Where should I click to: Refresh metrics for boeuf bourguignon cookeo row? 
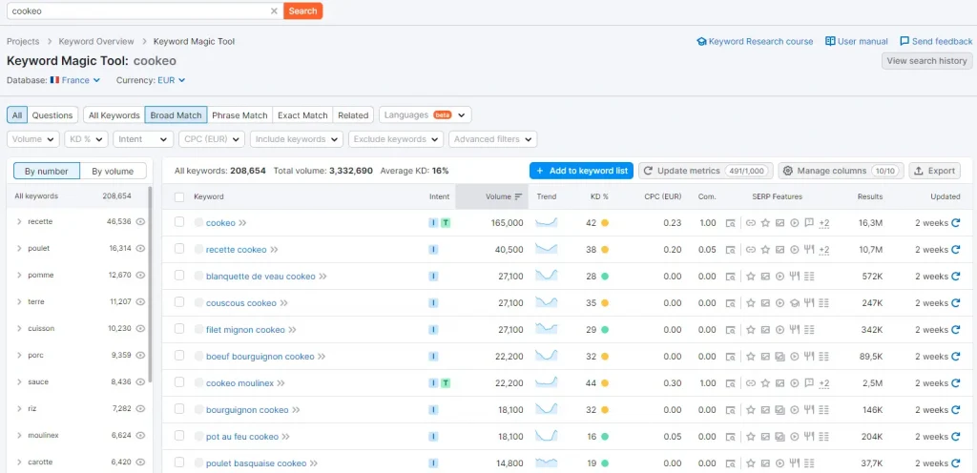click(x=956, y=357)
